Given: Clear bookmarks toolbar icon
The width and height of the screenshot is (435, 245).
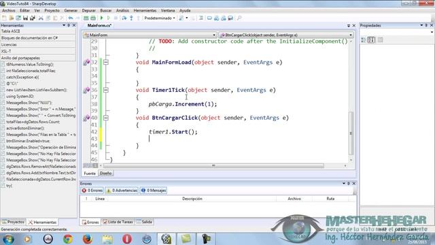Looking at the screenshot, I should 230,18.
